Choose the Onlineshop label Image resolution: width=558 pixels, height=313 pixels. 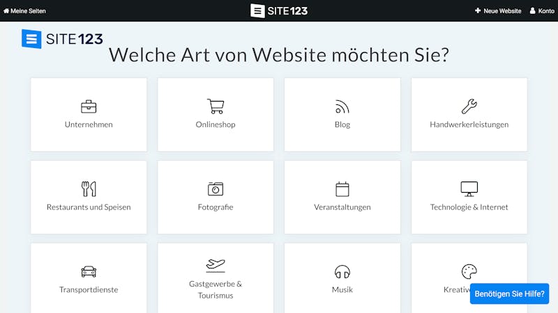pyautogui.click(x=216, y=125)
